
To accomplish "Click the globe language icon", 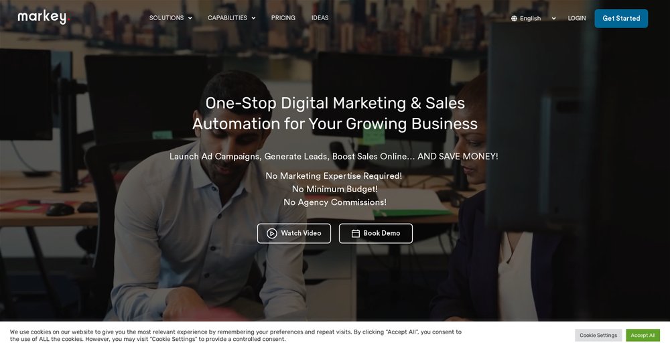I will pos(514,18).
